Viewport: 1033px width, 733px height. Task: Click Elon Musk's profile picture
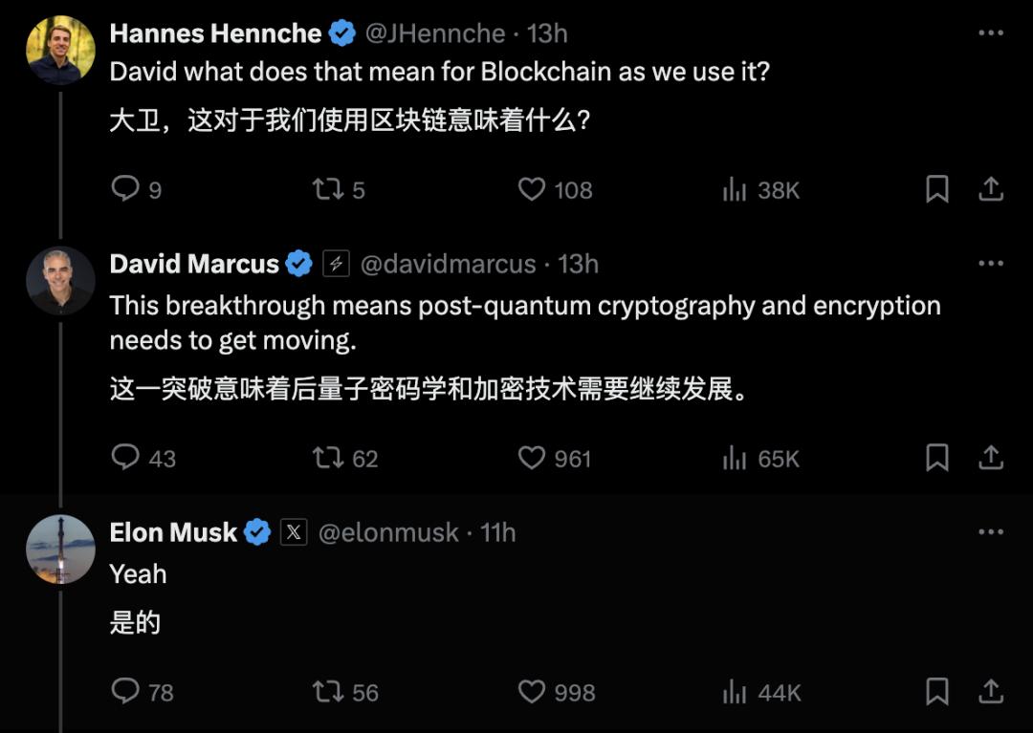(60, 550)
